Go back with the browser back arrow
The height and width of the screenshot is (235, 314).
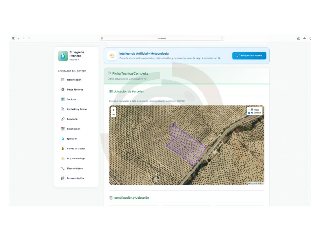[24, 38]
